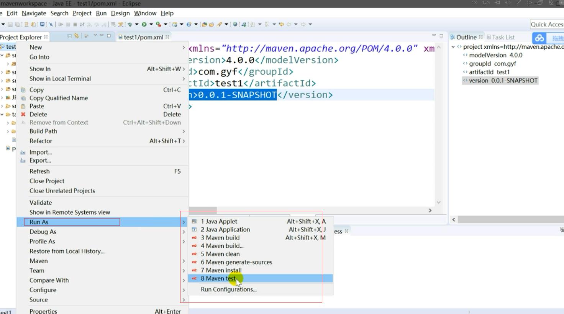
Task: Run as 5 Maven clean
Action: pos(261,254)
